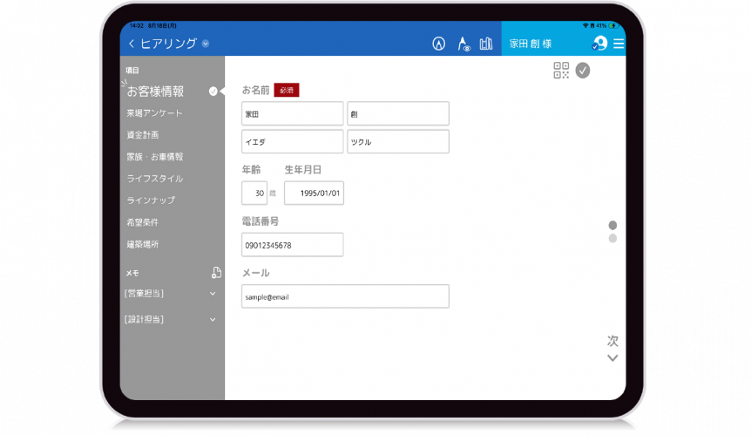Image resolution: width=751 pixels, height=435 pixels.
Task: Open the user profile icon
Action: pos(599,44)
